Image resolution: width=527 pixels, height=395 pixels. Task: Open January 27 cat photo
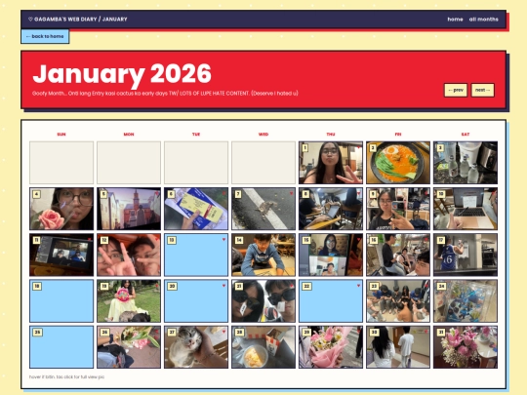[x=196, y=347]
